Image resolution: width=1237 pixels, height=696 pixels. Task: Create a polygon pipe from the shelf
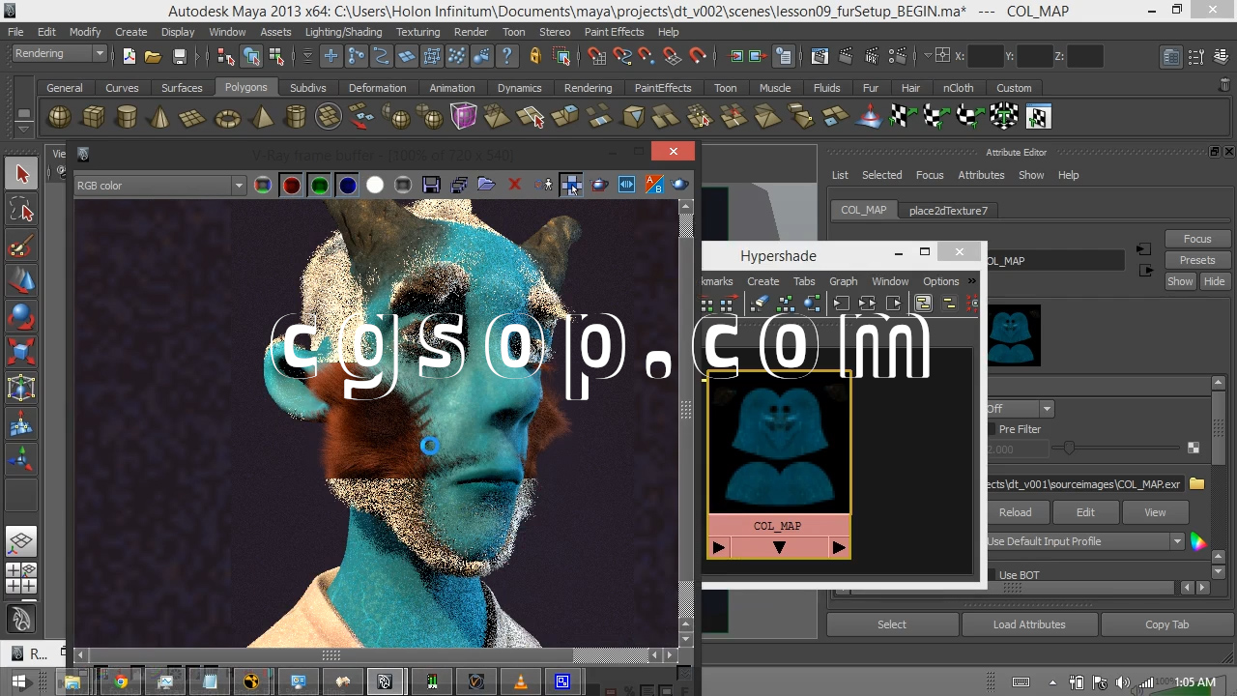coord(295,118)
